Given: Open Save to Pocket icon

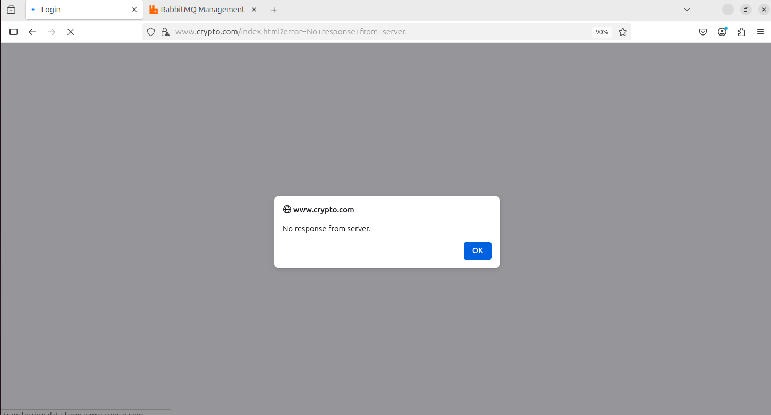Looking at the screenshot, I should pyautogui.click(x=702, y=32).
